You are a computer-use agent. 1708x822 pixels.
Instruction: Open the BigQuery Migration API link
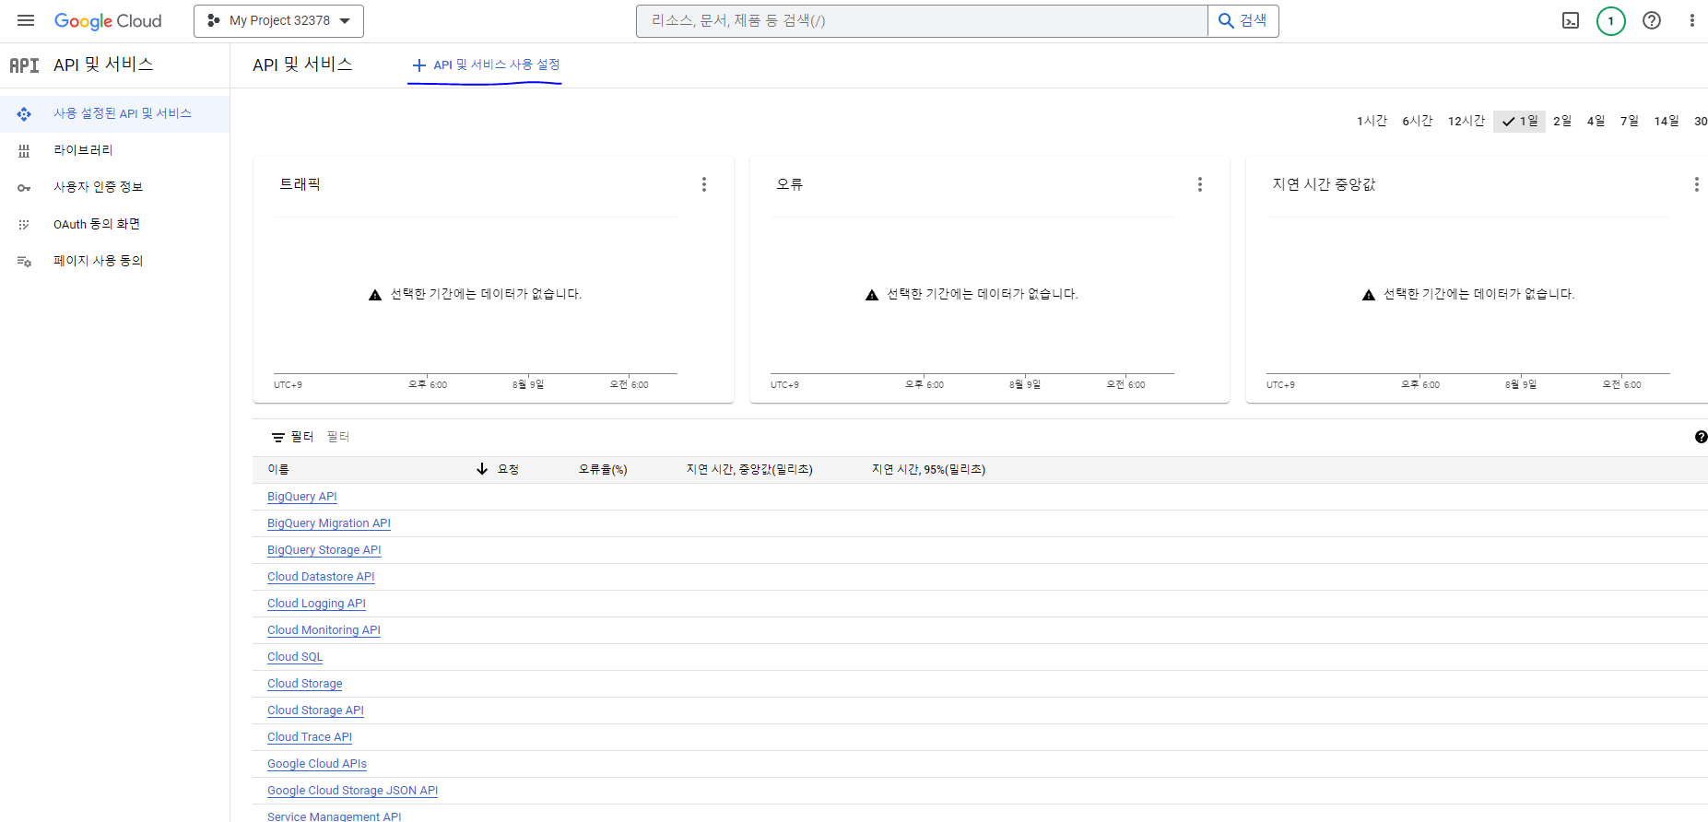[x=329, y=523]
